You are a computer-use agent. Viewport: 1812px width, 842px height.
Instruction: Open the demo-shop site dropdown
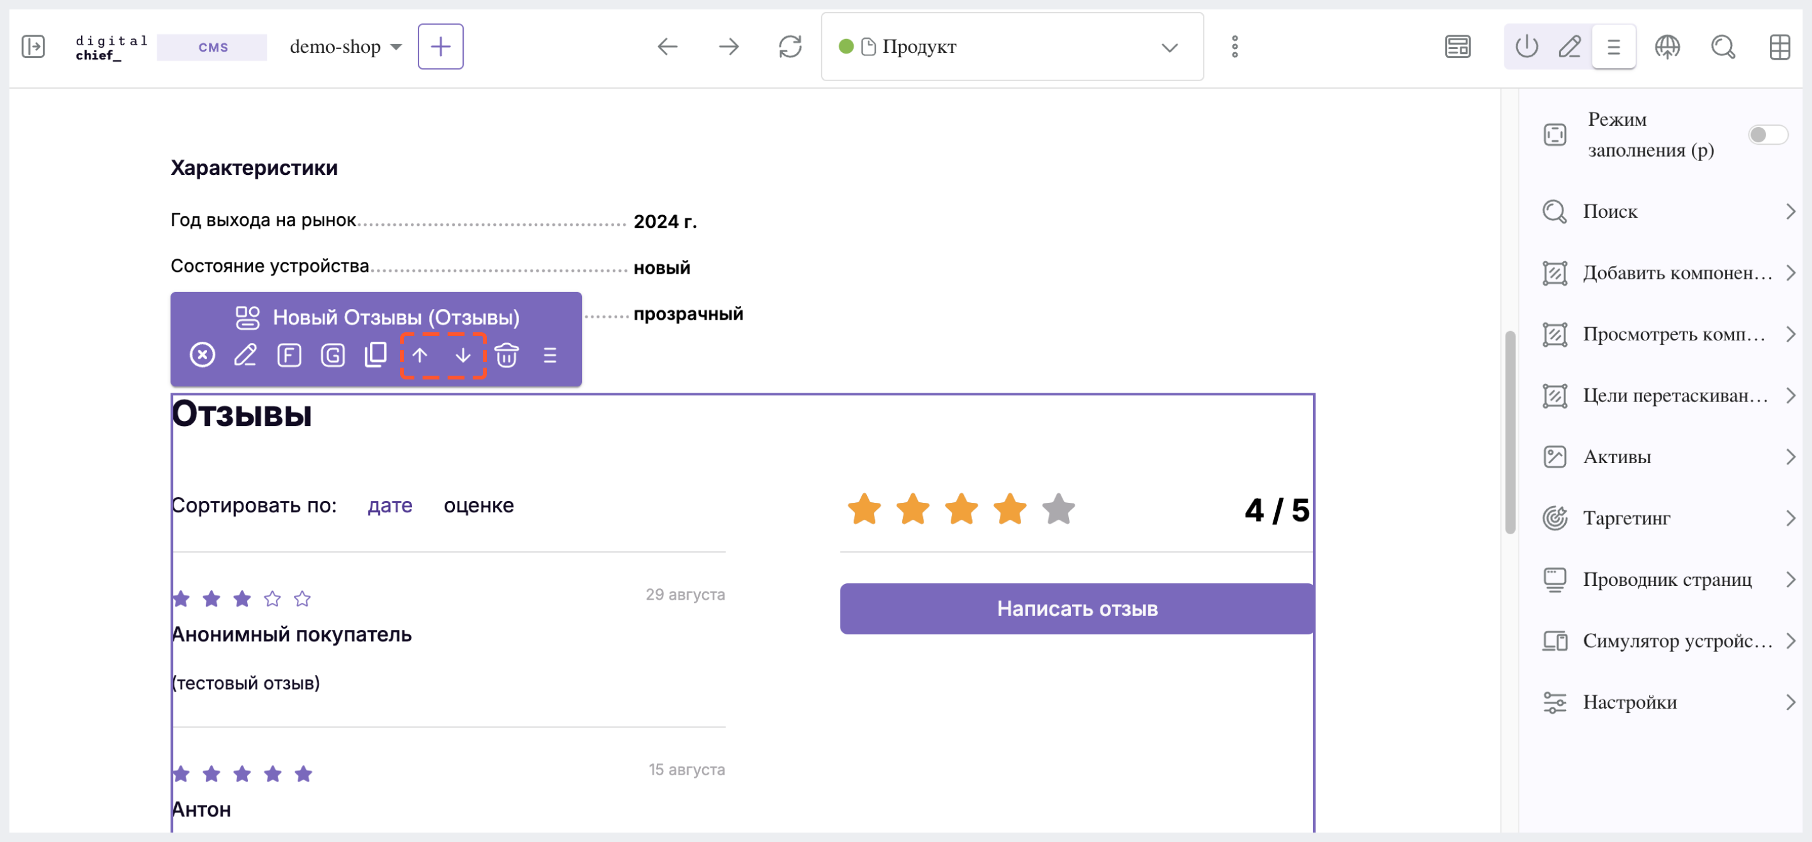coord(345,47)
